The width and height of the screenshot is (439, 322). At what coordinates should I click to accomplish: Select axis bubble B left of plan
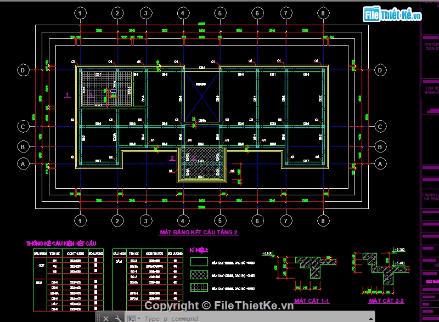(x=23, y=147)
